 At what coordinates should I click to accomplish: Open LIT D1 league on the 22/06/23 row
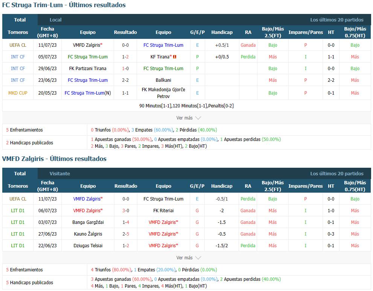(18, 245)
